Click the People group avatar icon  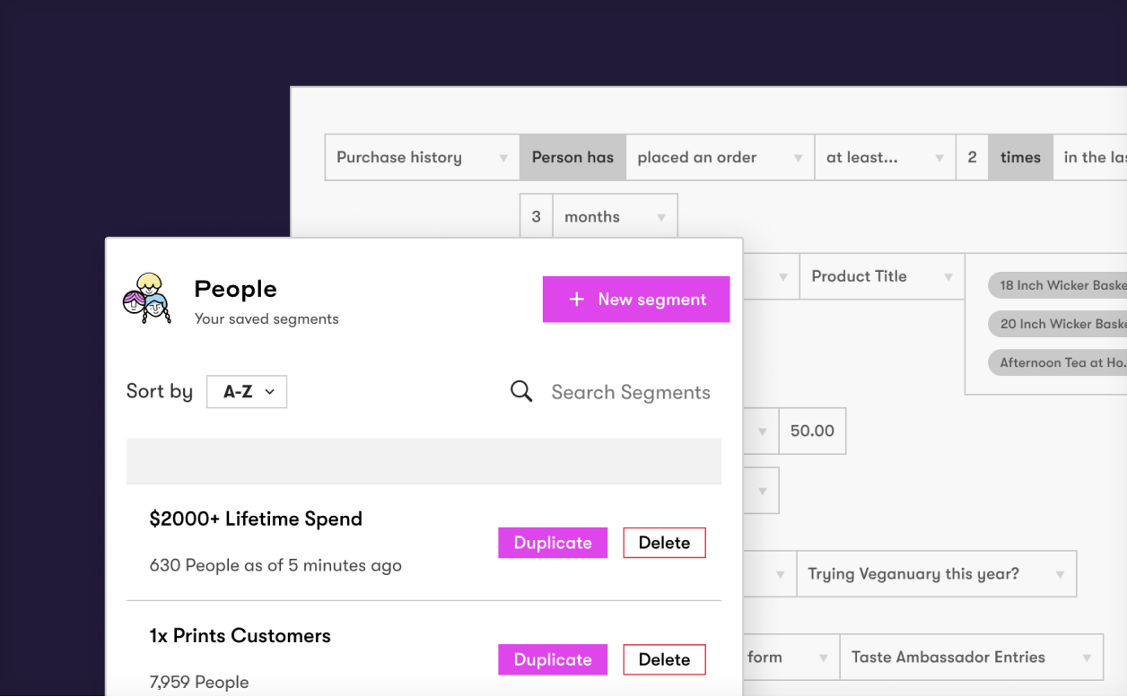tap(147, 298)
